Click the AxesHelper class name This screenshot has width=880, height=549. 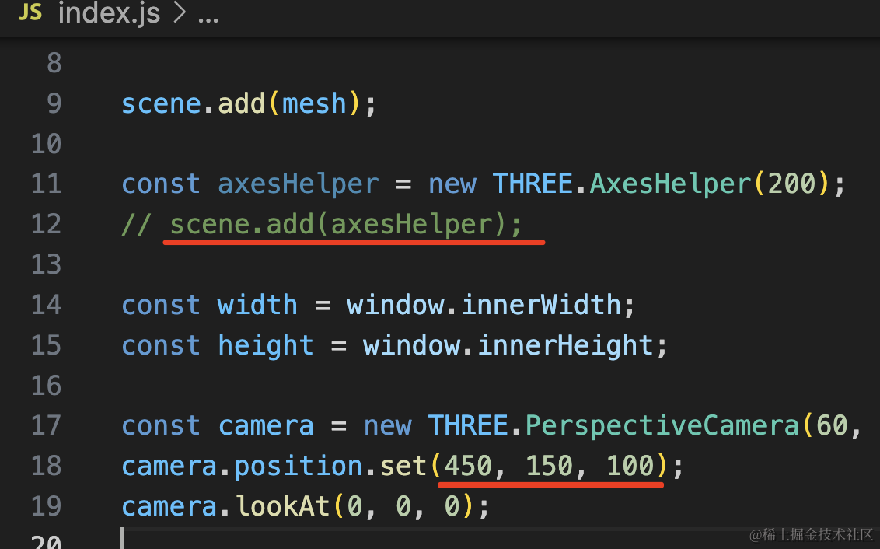pyautogui.click(x=670, y=184)
